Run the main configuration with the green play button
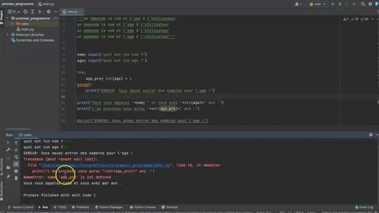 pos(333,4)
